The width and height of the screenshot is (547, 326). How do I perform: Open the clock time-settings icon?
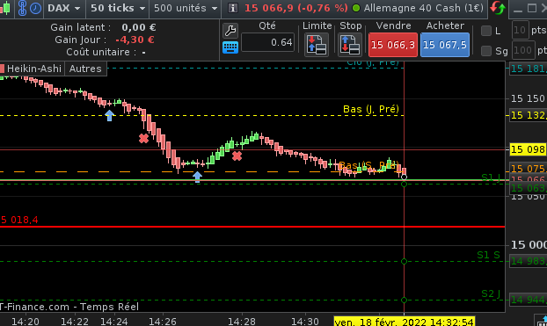click(35, 8)
